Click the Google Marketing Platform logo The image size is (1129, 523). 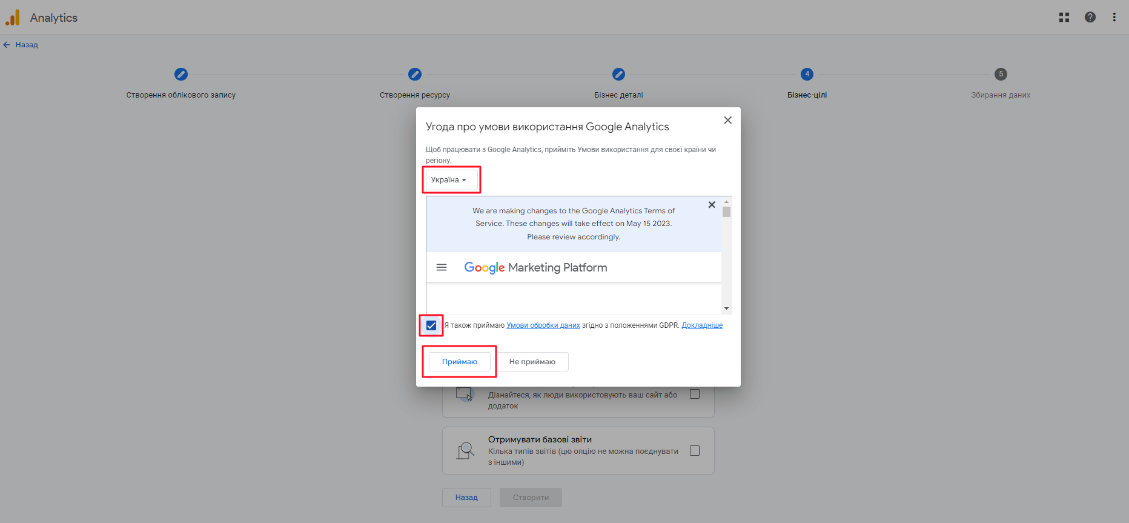535,267
